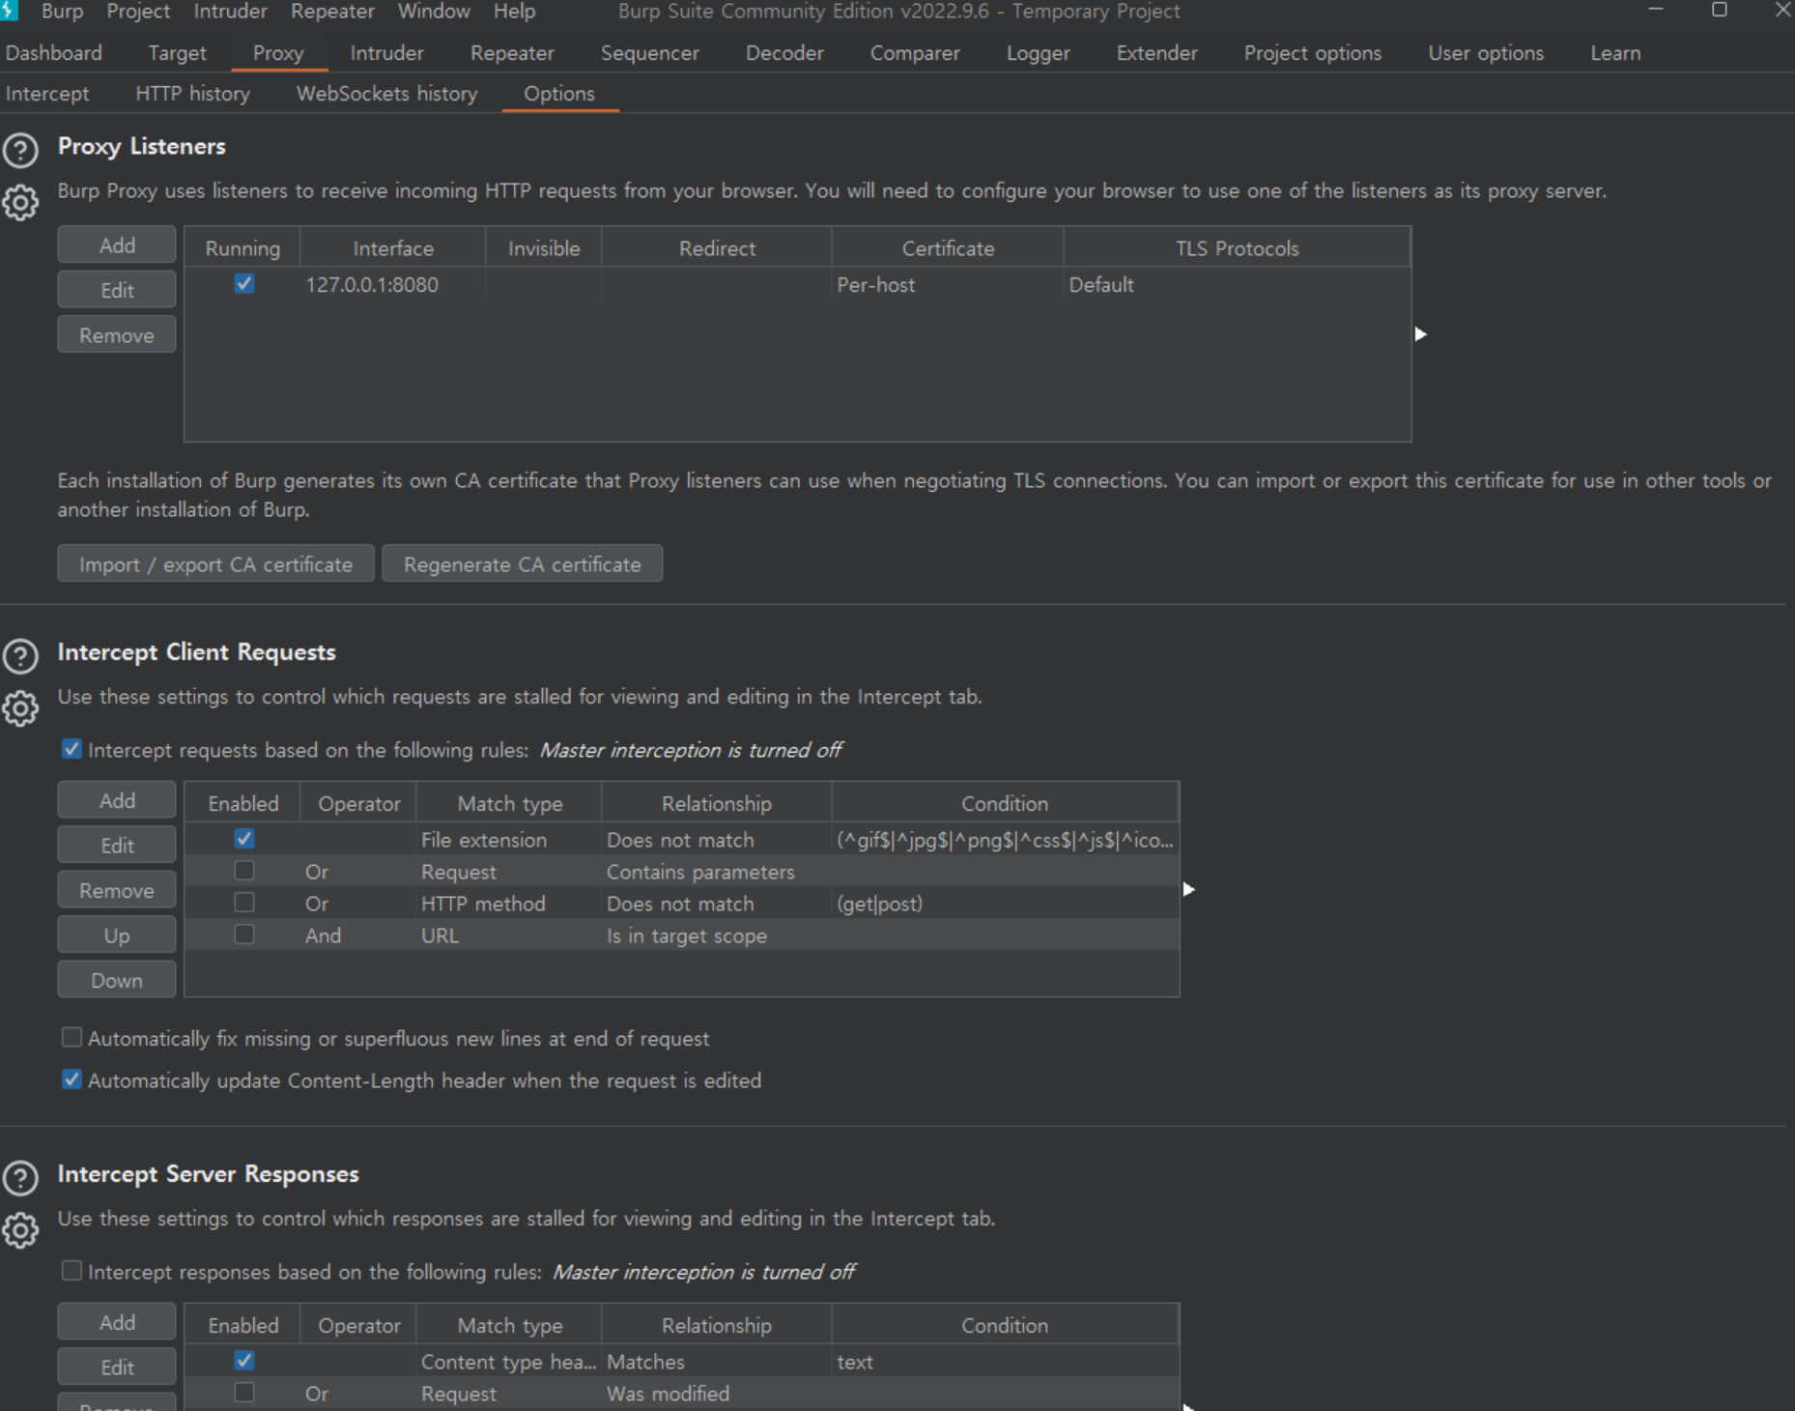
Task: Remove the client request interception rule
Action: (117, 889)
